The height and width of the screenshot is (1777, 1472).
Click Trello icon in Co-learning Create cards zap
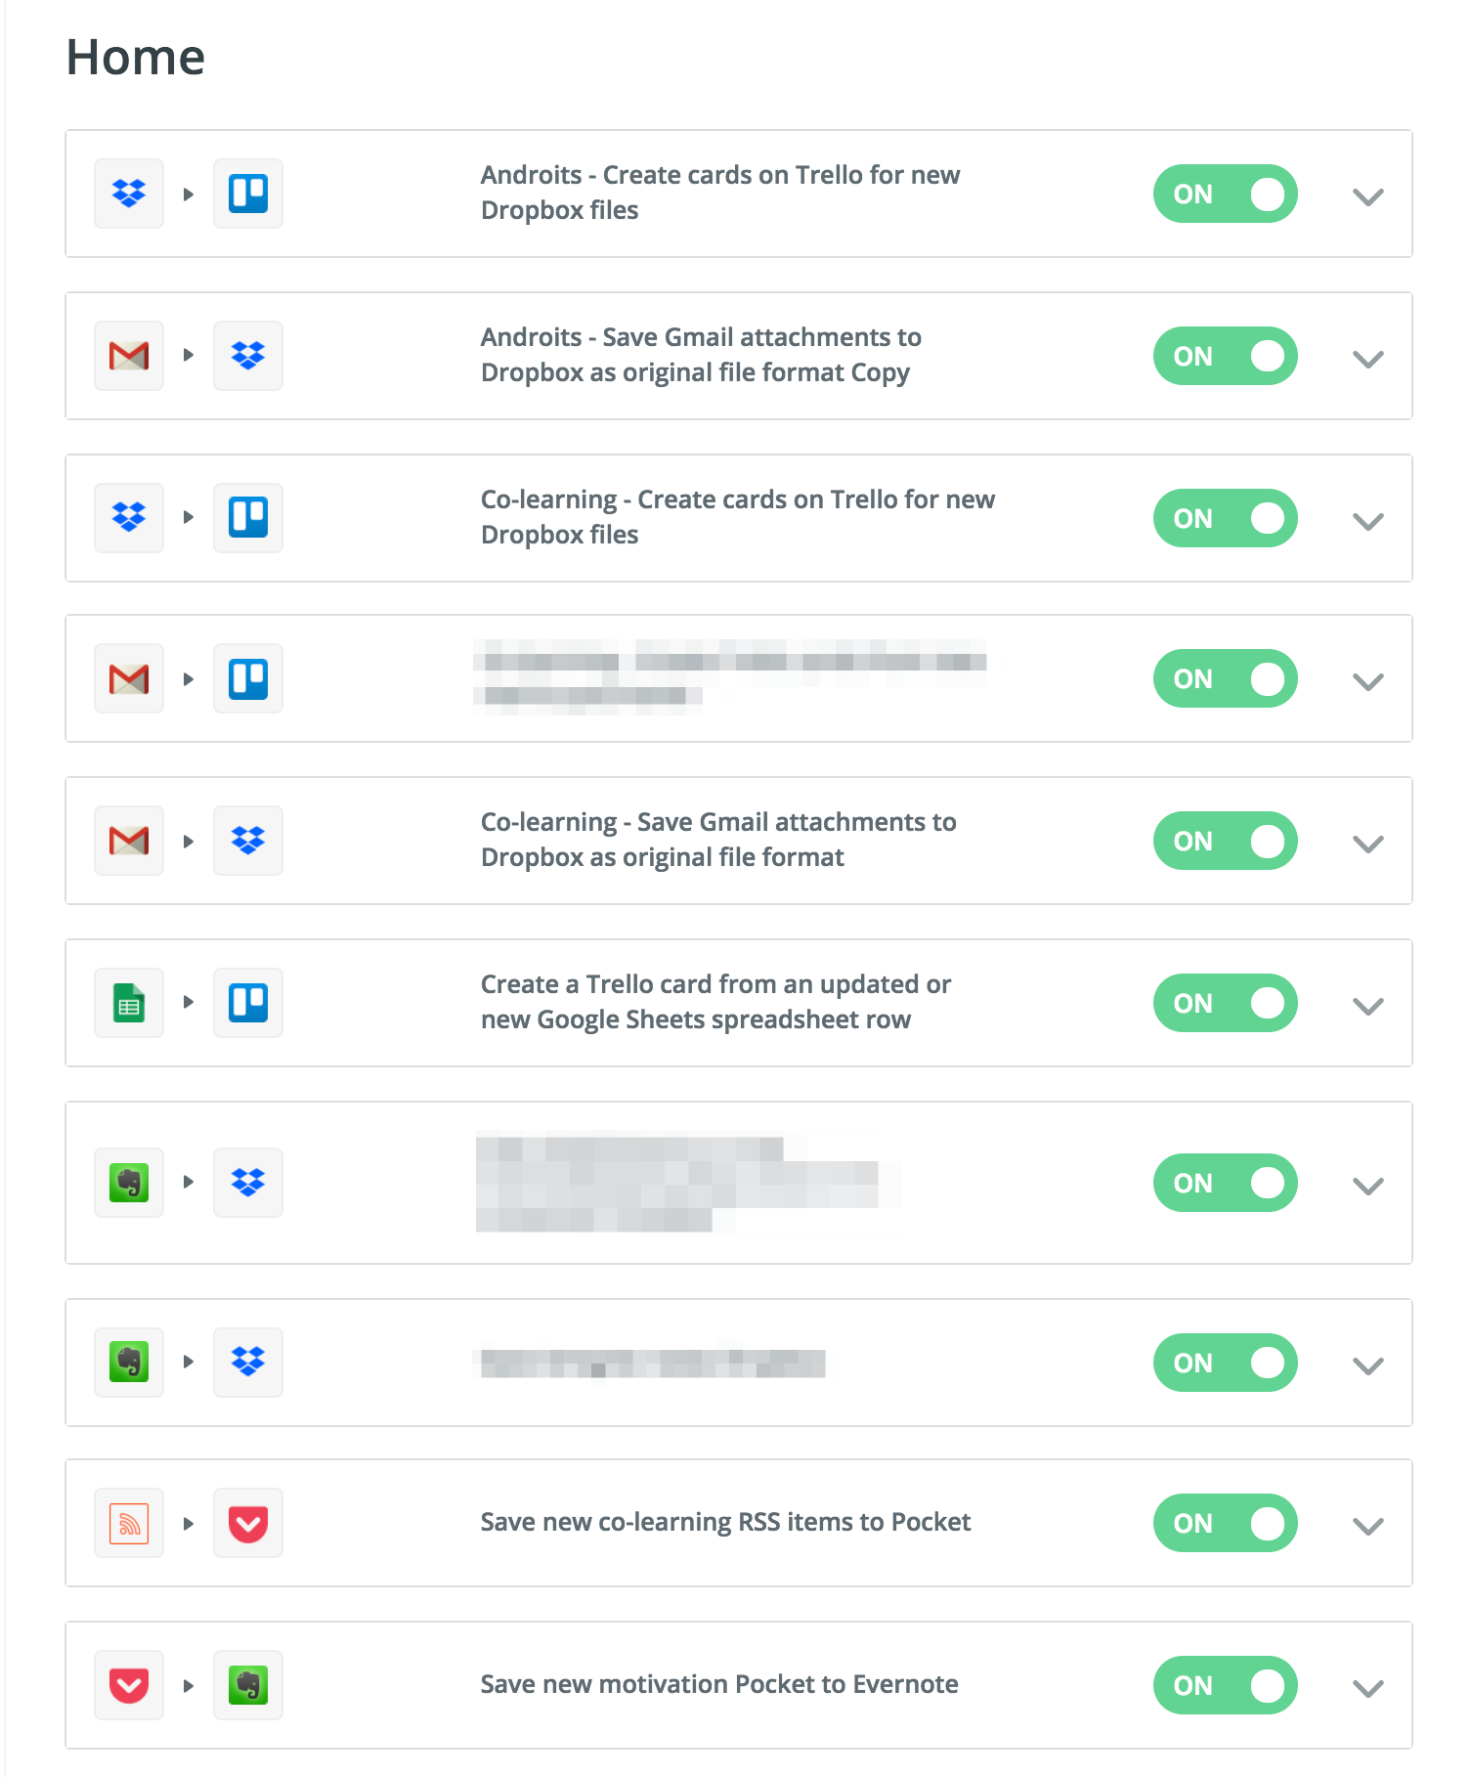[x=248, y=518]
